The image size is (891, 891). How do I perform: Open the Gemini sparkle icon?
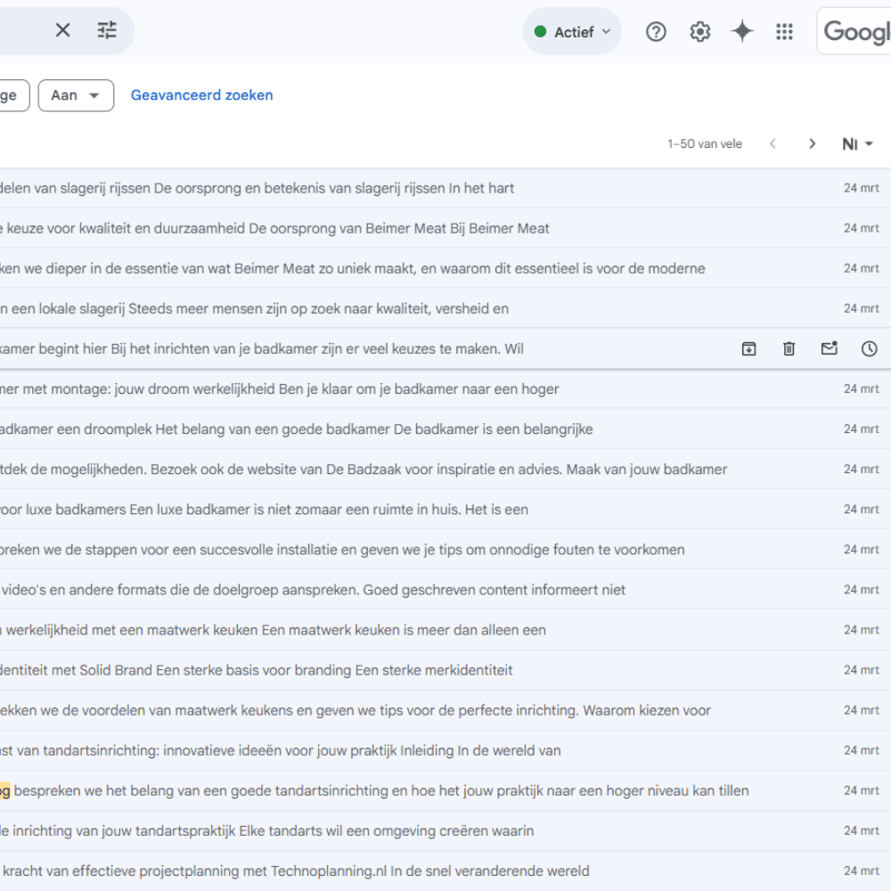tap(742, 31)
